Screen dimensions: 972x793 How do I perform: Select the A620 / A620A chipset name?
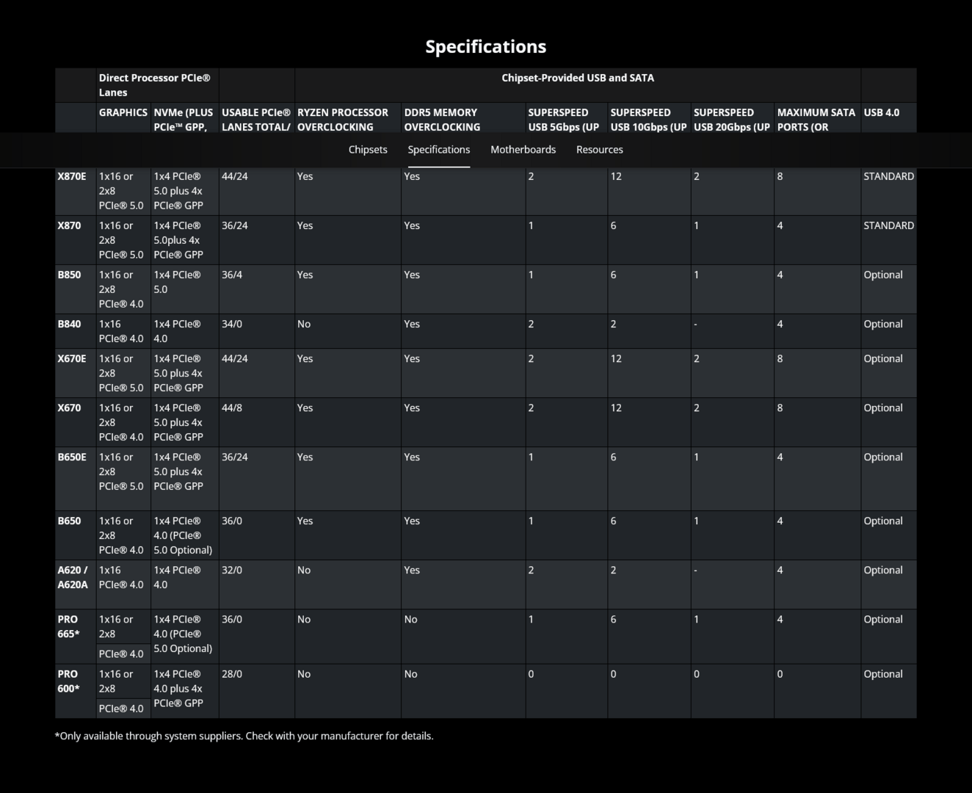[73, 577]
